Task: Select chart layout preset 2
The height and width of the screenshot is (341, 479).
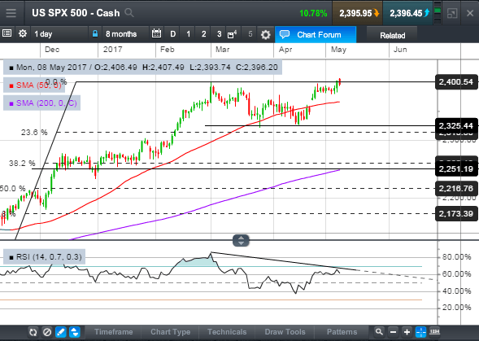Action: (x=203, y=34)
